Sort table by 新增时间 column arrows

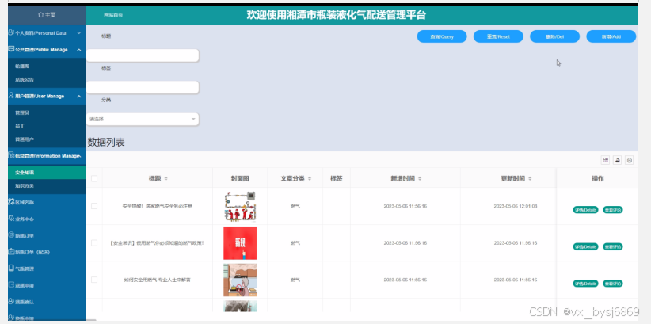[x=420, y=178]
